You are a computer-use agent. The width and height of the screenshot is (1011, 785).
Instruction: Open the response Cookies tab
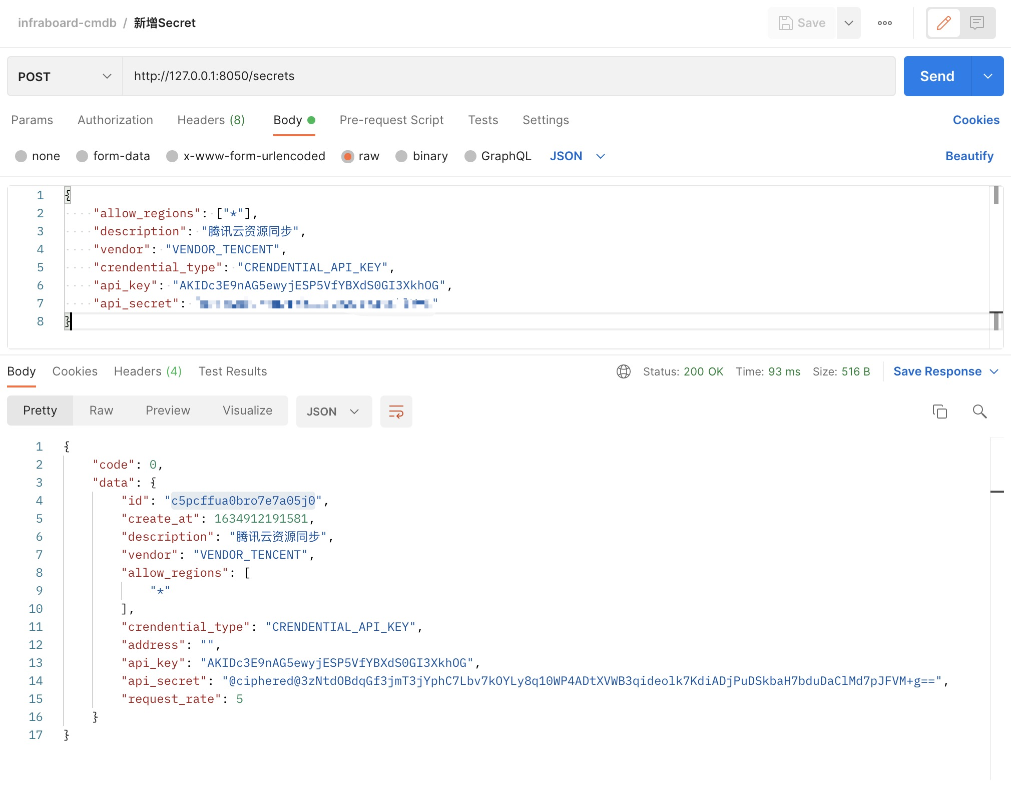click(75, 371)
